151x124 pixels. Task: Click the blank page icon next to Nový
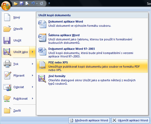click(x=7, y=17)
